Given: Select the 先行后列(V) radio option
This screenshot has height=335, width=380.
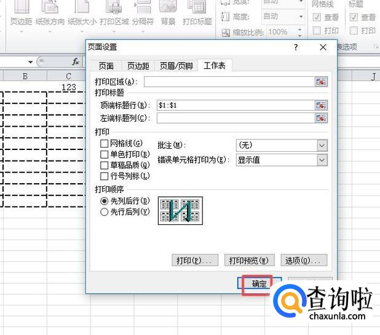Looking at the screenshot, I should coord(104,212).
